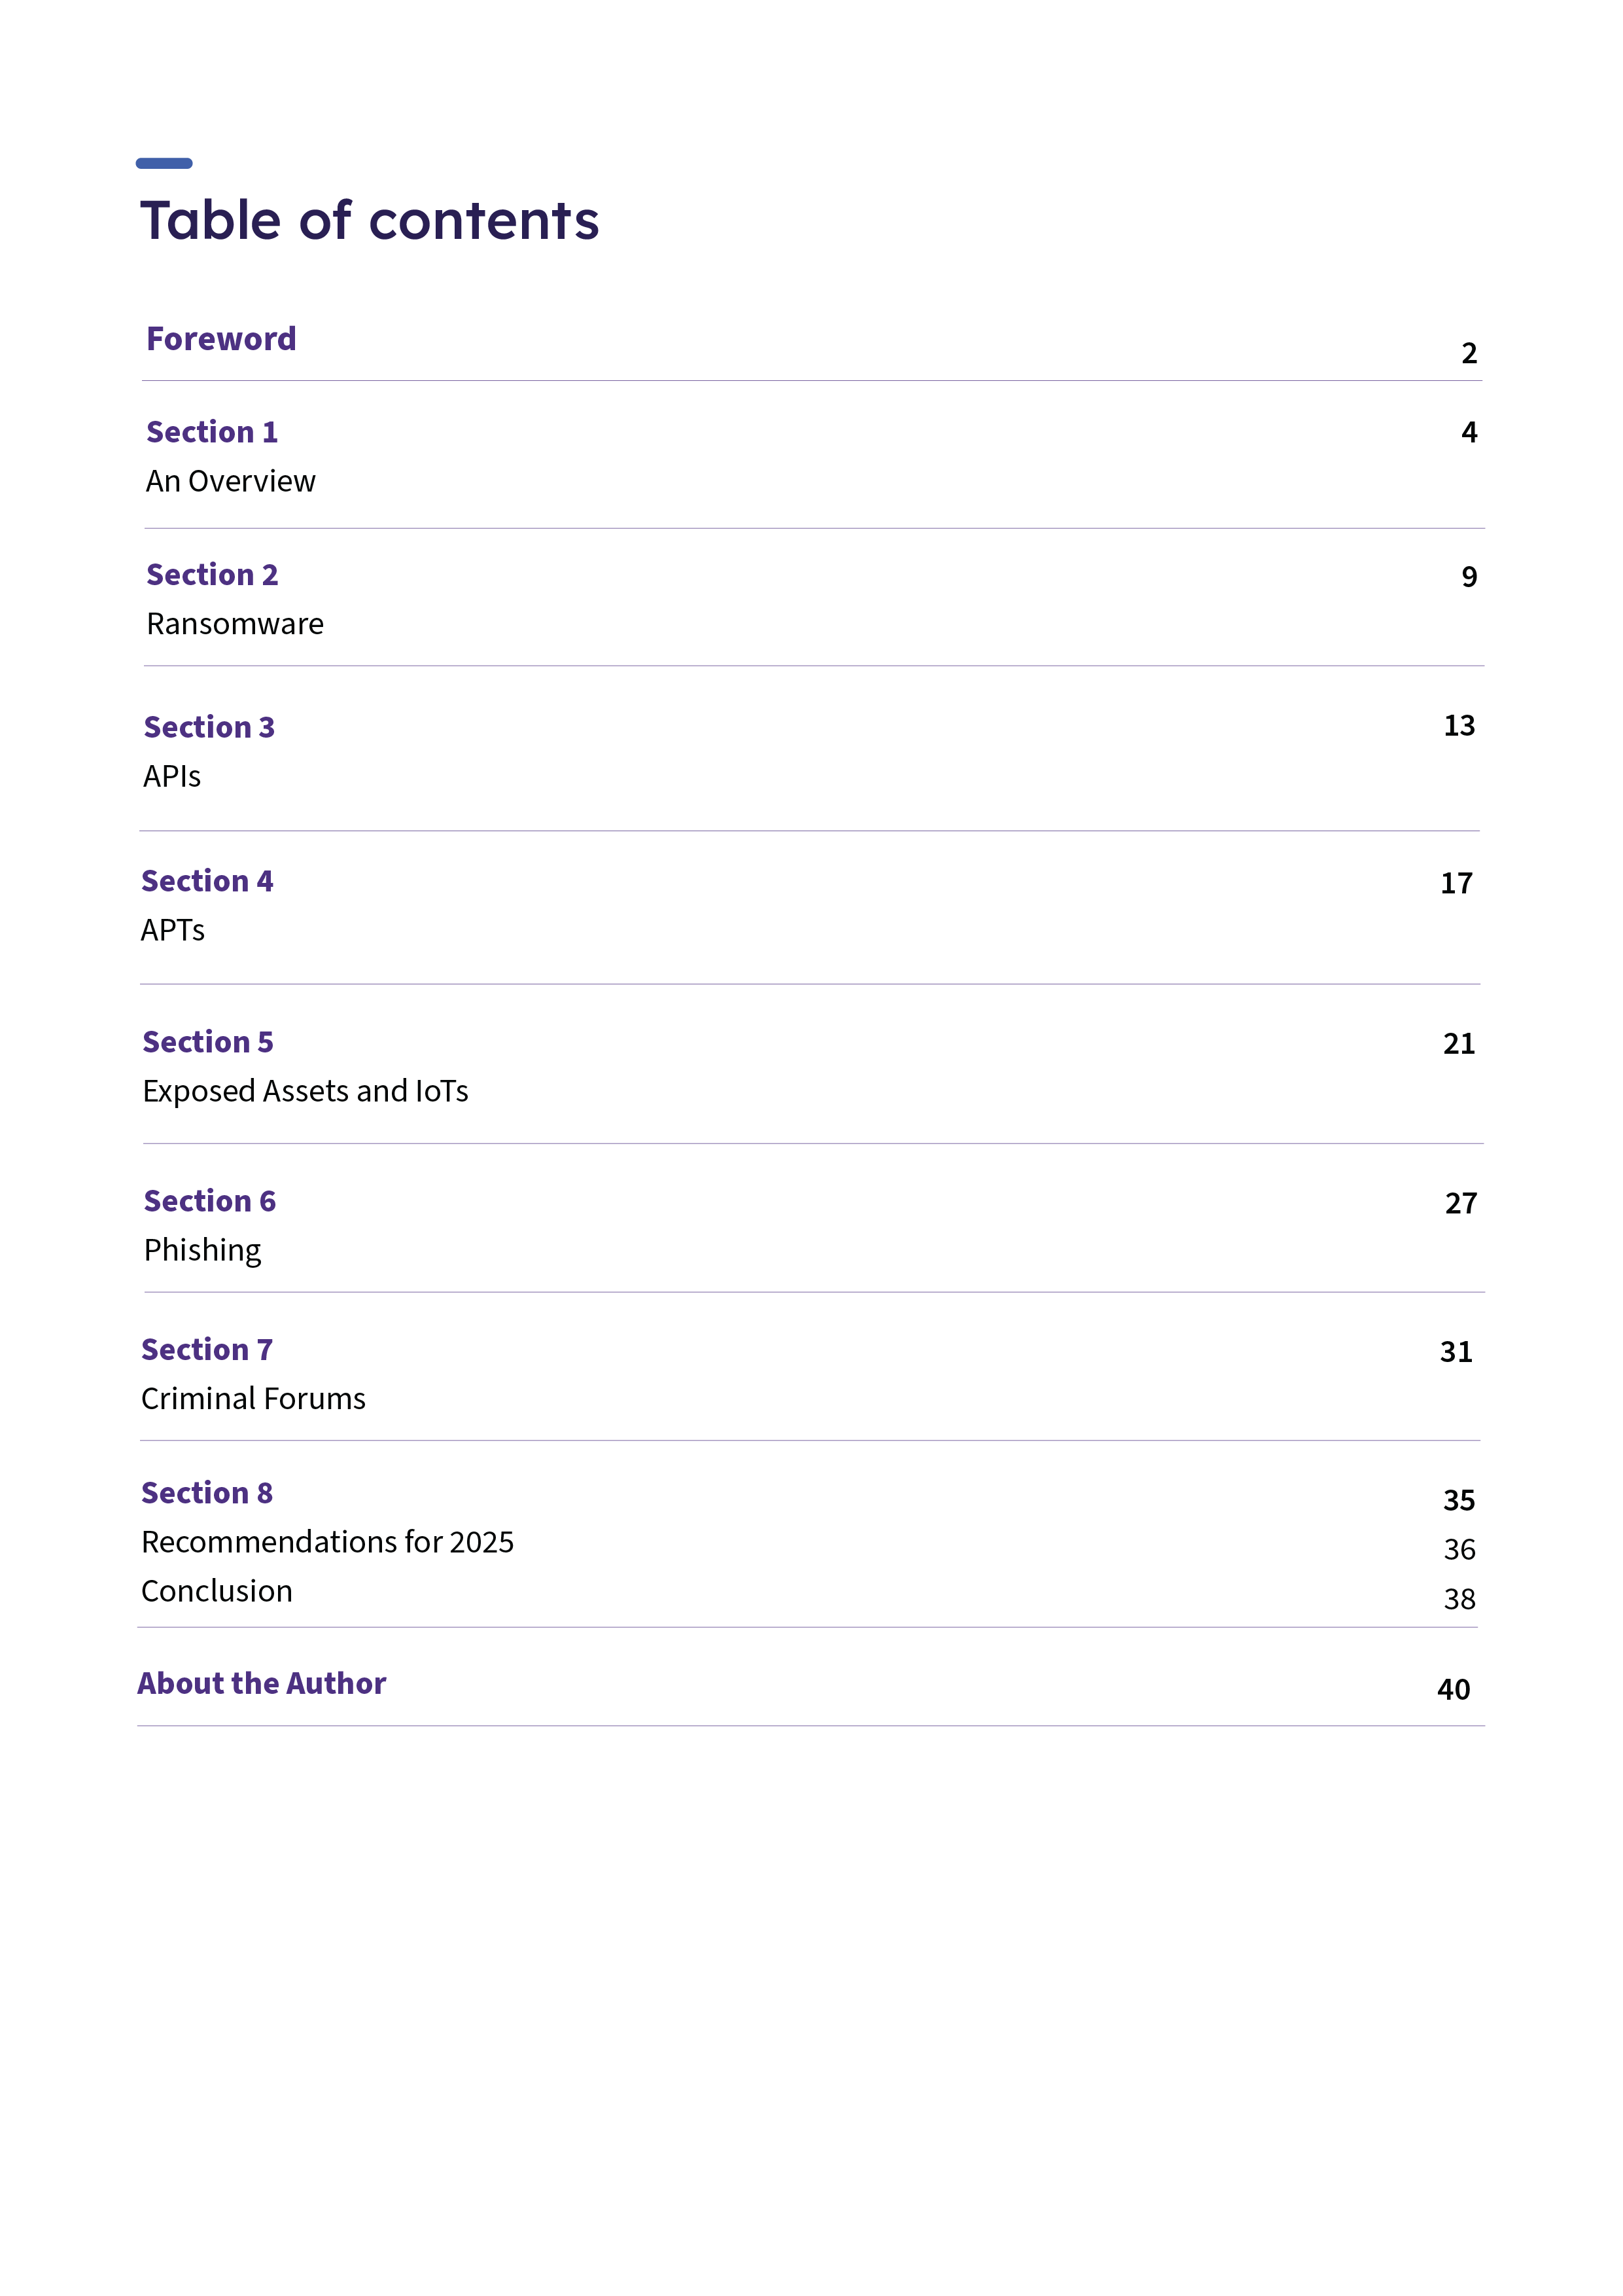Open About the Author entry
Screen dimensions: 1623x2296
click(x=262, y=1684)
